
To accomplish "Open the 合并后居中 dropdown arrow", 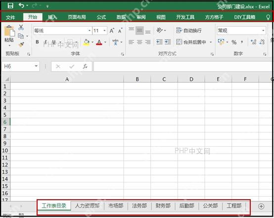I will tap(211, 42).
